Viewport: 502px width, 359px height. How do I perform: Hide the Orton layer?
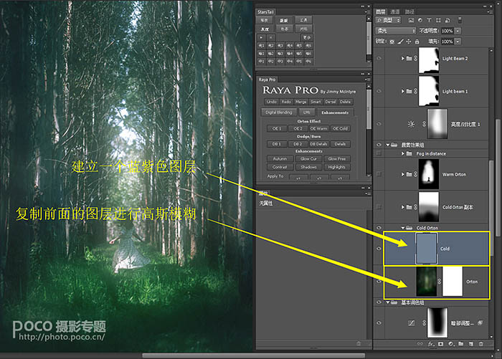(379, 282)
